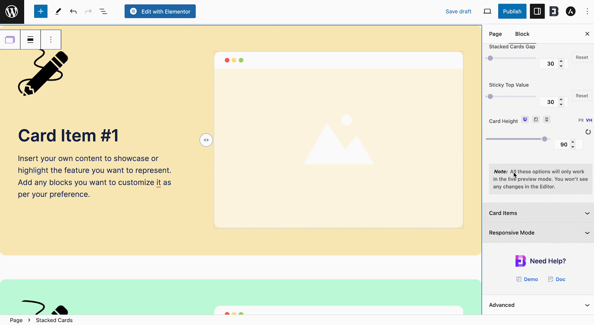Screen dimensions: 594x325
Task: Redo the last undone change
Action: click(88, 12)
